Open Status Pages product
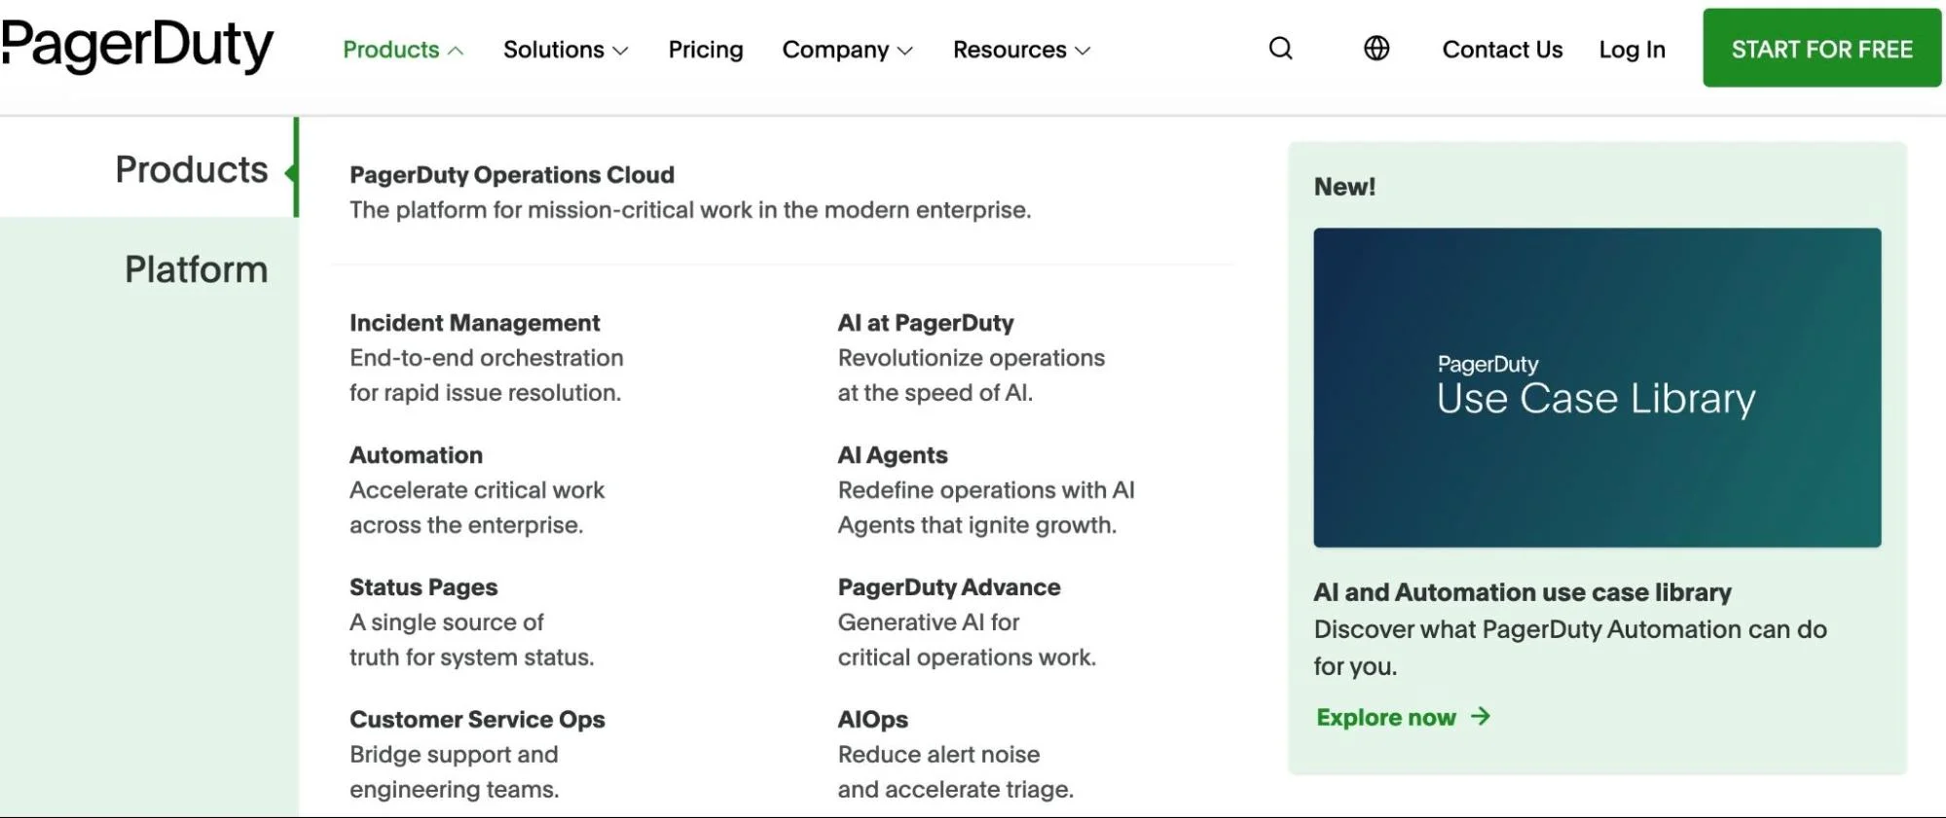The image size is (1946, 818). 423,587
